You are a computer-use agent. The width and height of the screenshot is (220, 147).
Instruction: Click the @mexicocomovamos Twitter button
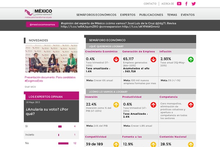(x=42, y=25)
